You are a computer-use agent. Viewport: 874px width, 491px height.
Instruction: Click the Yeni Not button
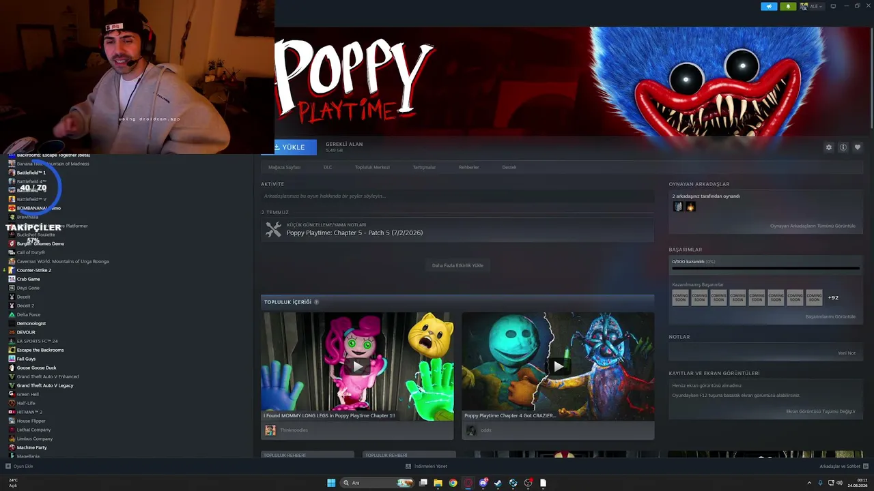click(x=847, y=353)
